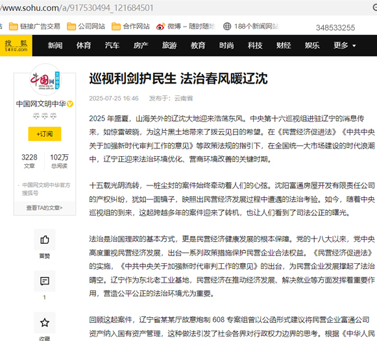Click the 中国网文明中华 author name

(41, 104)
